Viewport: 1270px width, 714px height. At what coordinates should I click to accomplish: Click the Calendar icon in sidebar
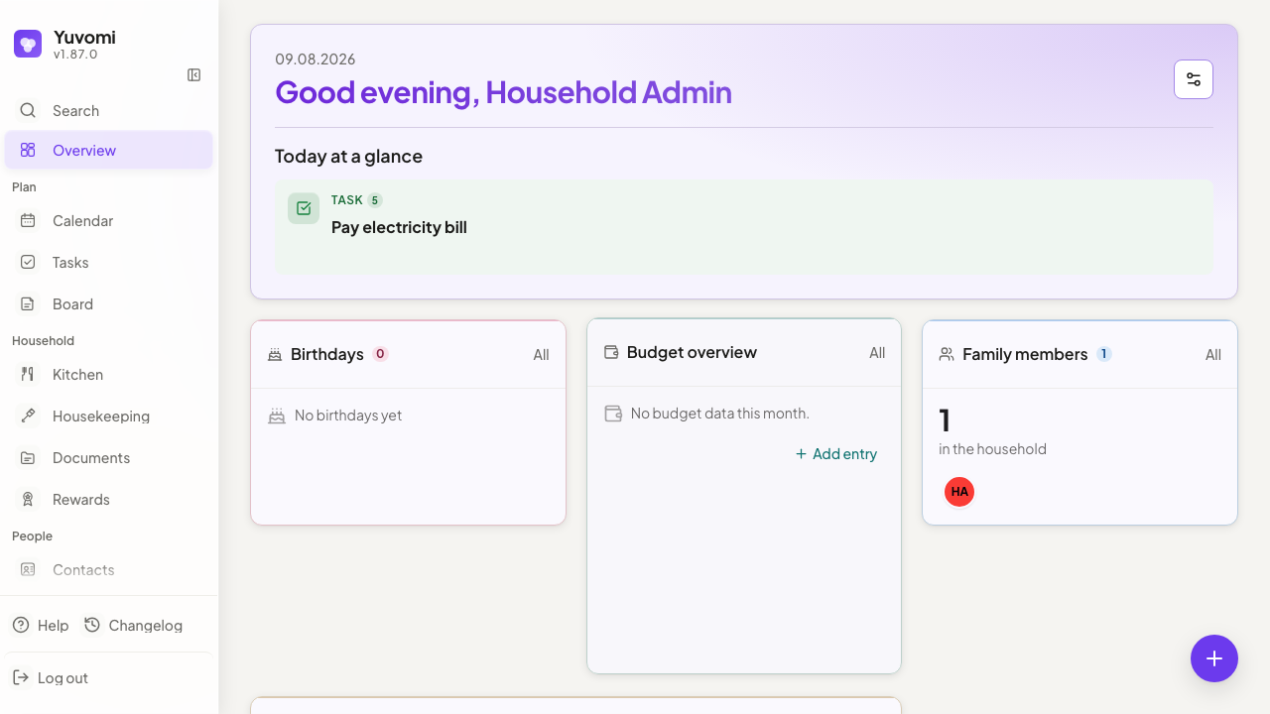[x=28, y=220]
